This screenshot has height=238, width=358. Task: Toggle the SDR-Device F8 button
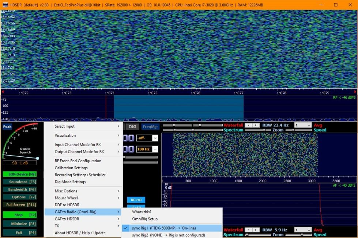(20, 174)
